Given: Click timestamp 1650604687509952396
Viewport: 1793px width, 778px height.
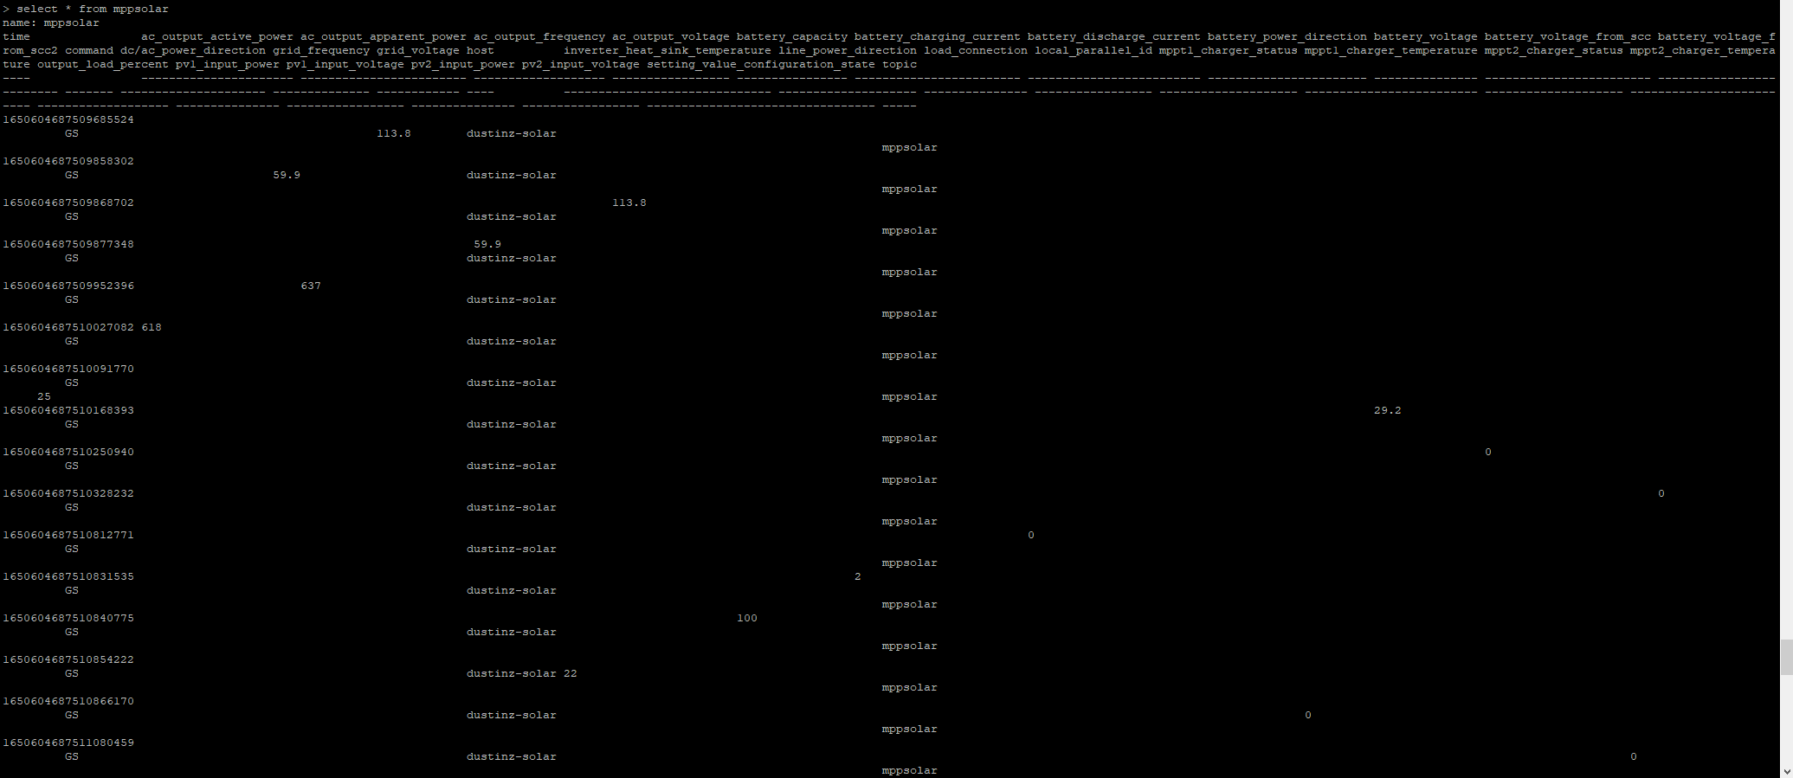Looking at the screenshot, I should [x=68, y=286].
